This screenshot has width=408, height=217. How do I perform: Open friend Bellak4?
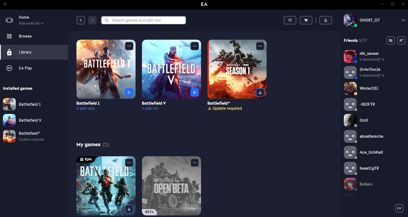[374, 184]
